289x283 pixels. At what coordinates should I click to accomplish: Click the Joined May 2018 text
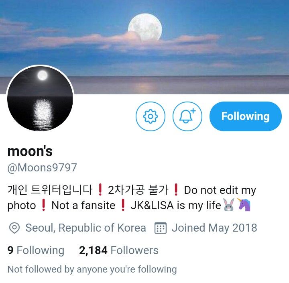(x=214, y=228)
